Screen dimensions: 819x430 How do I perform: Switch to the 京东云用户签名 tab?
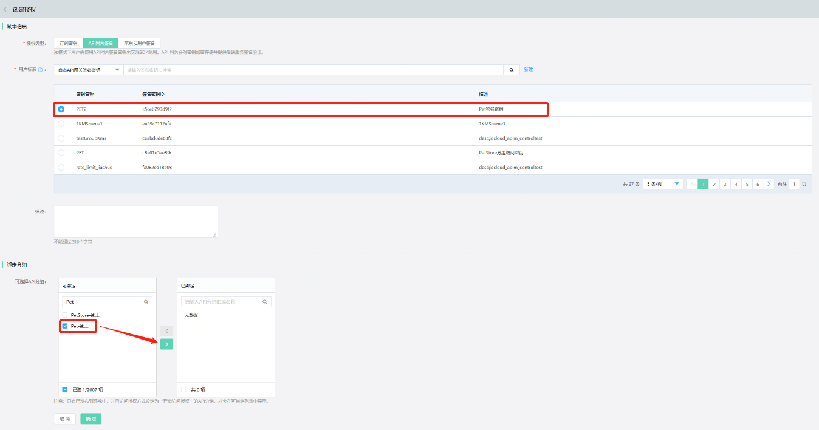coord(141,43)
